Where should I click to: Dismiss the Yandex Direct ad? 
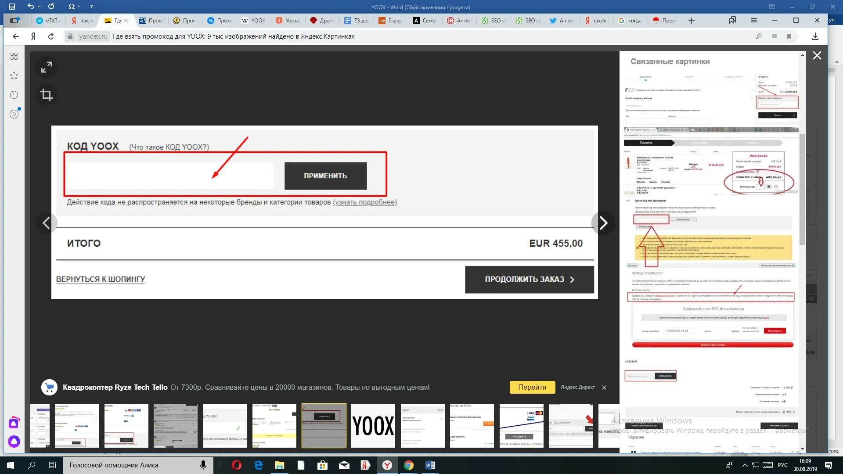pyautogui.click(x=604, y=388)
